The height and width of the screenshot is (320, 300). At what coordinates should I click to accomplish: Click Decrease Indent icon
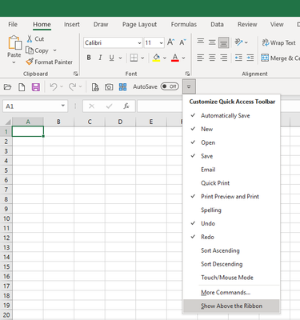238,58
